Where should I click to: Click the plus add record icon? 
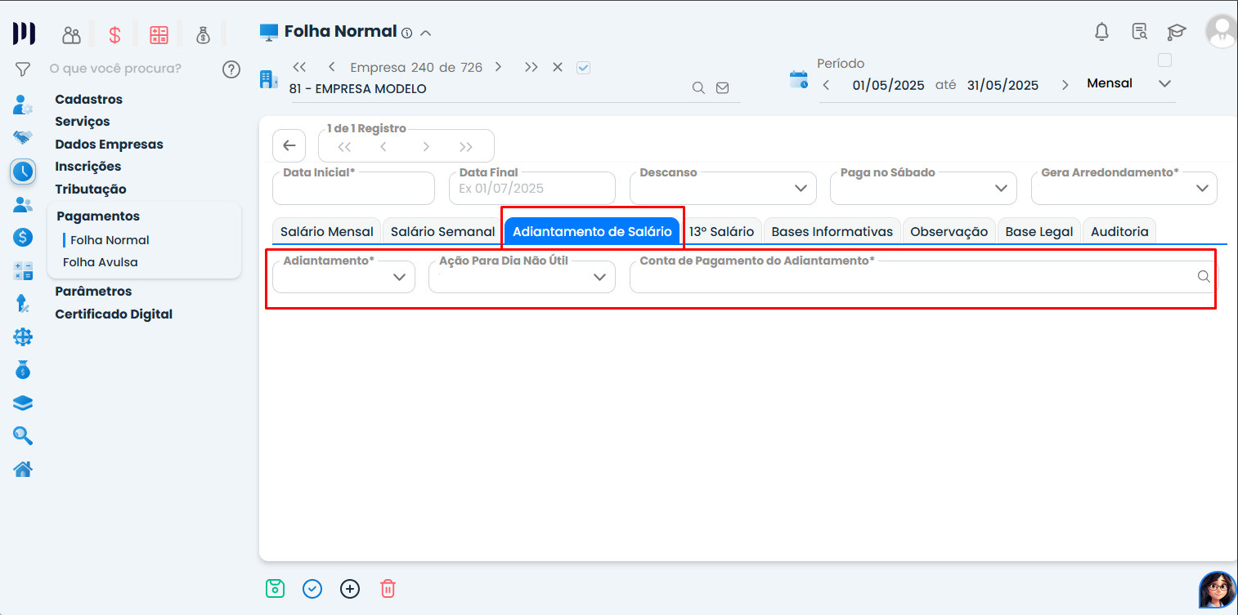click(350, 589)
